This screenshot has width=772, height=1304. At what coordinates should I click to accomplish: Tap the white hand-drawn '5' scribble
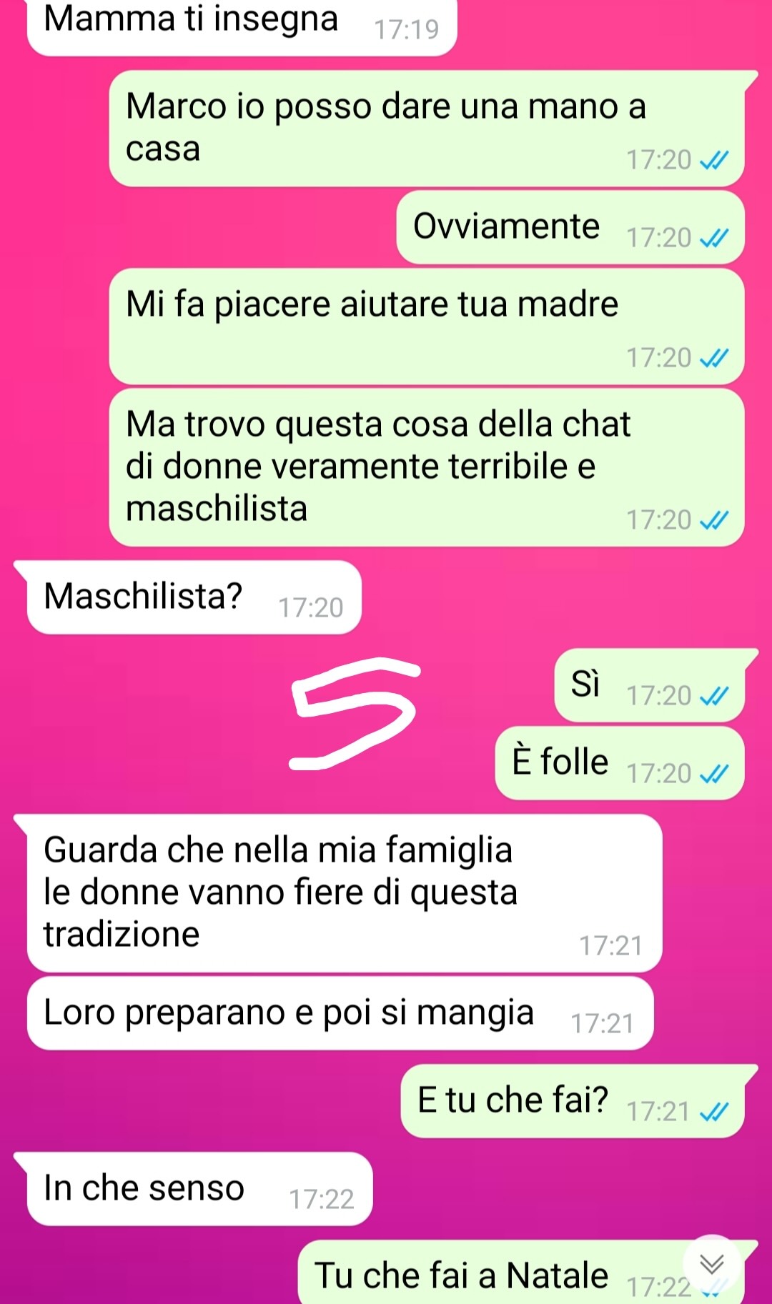(x=355, y=713)
